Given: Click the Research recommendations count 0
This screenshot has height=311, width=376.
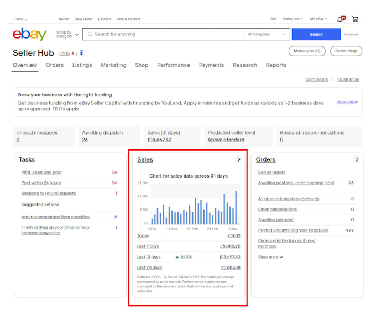Looking at the screenshot, I should coord(281,140).
